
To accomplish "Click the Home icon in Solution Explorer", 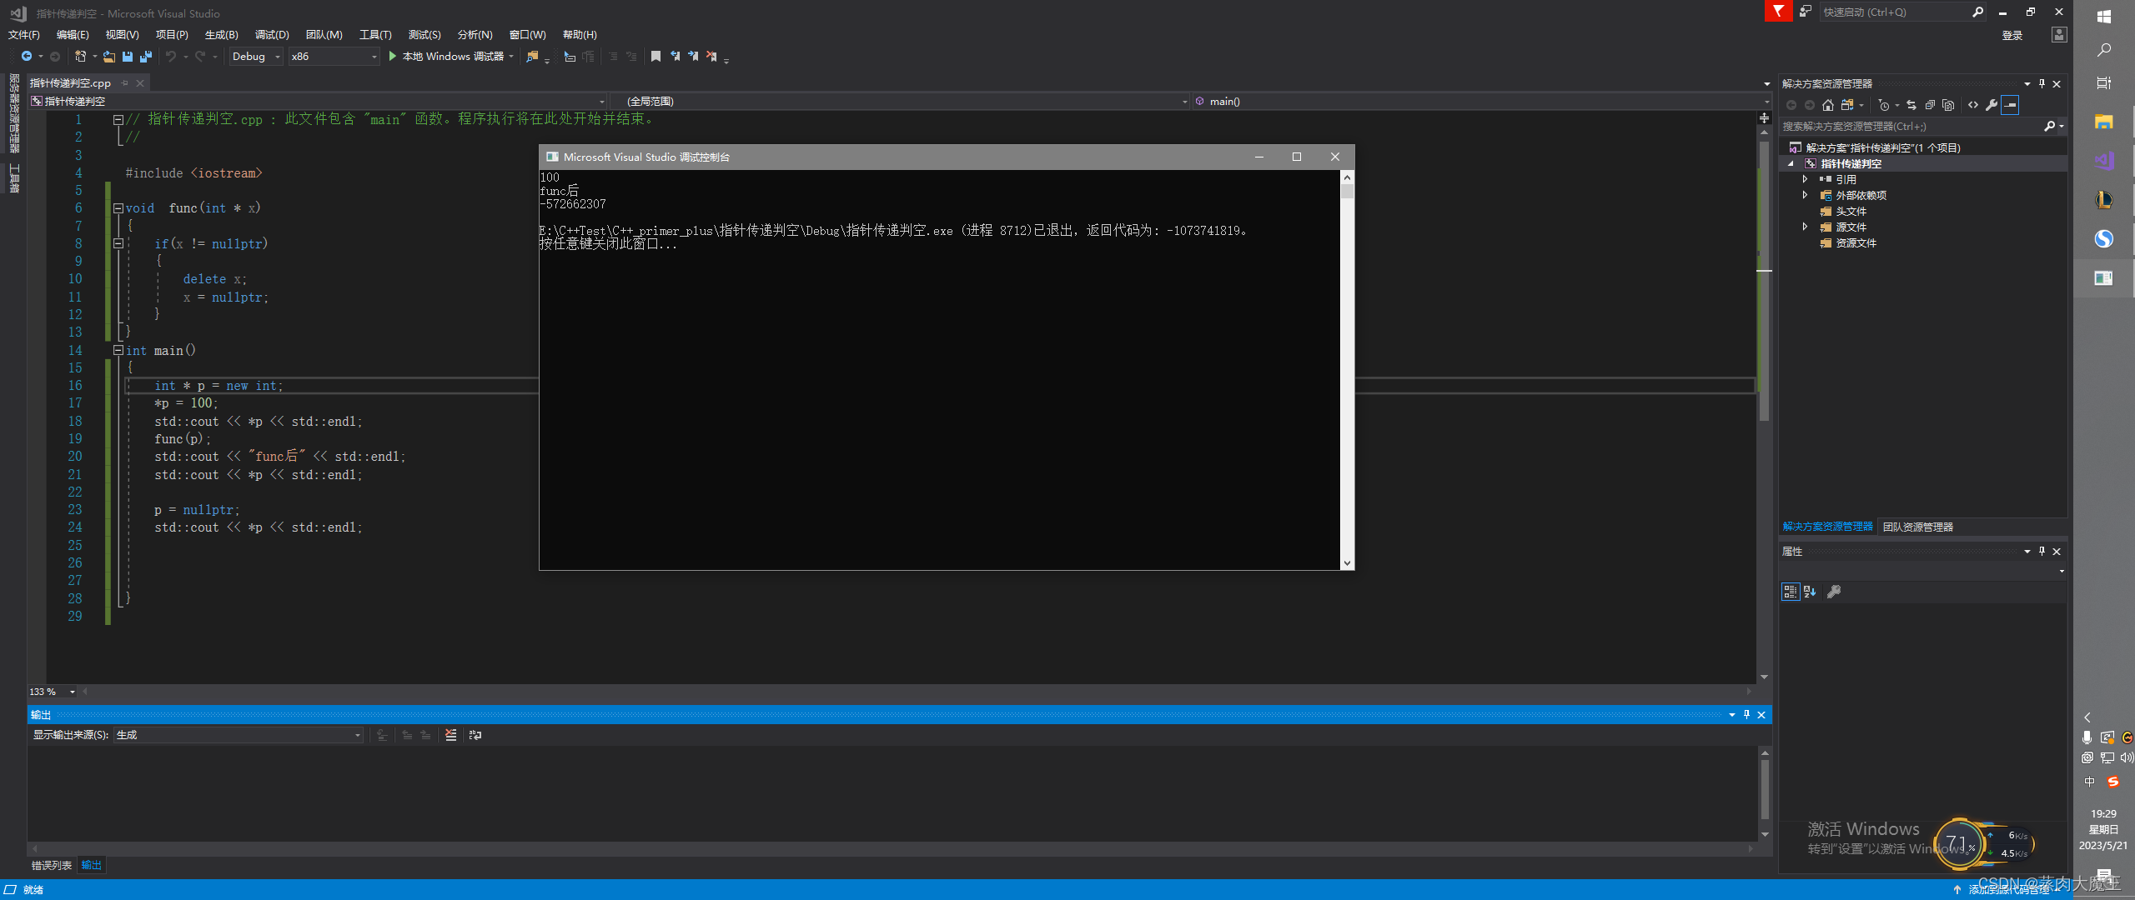I will point(1828,105).
